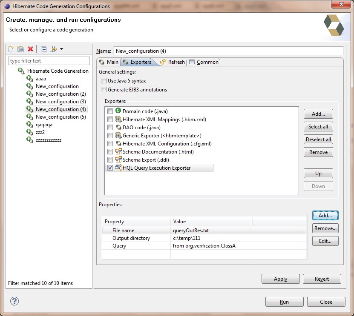Click the Apply button
Viewport: 354px width, 316px height.
click(x=281, y=279)
